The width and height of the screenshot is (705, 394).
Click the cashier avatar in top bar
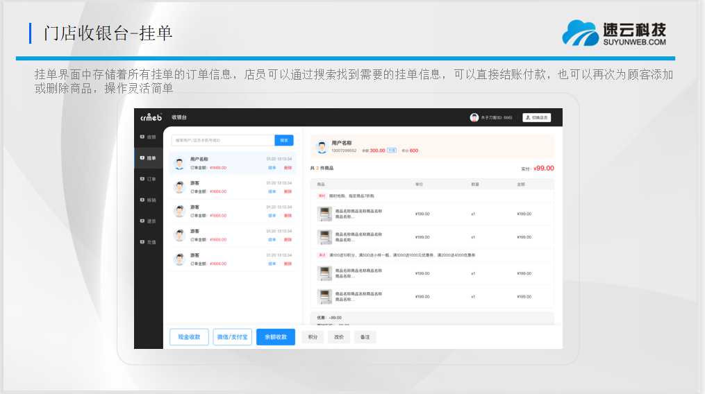[x=474, y=117]
